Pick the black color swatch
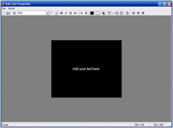173x128 pixels. point(92,13)
